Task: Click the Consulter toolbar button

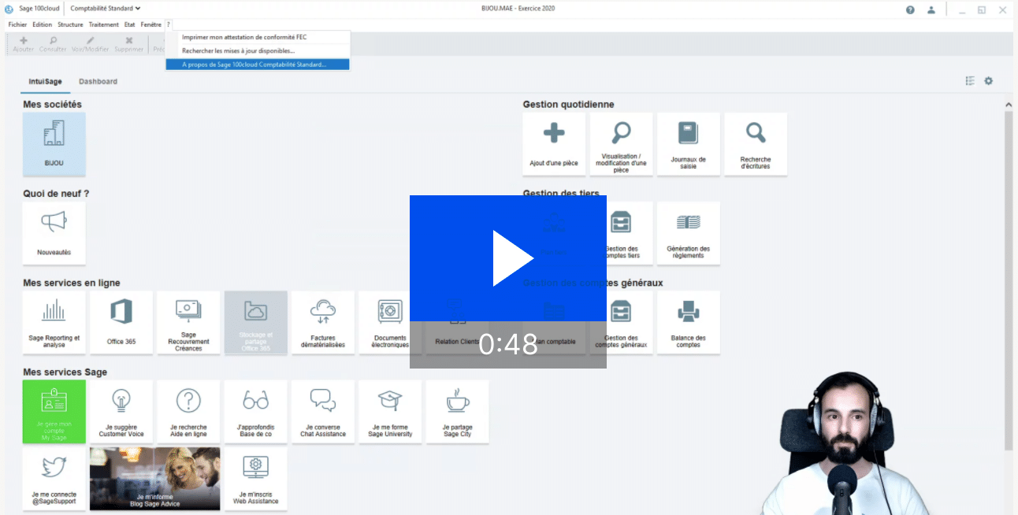Action: (53, 44)
